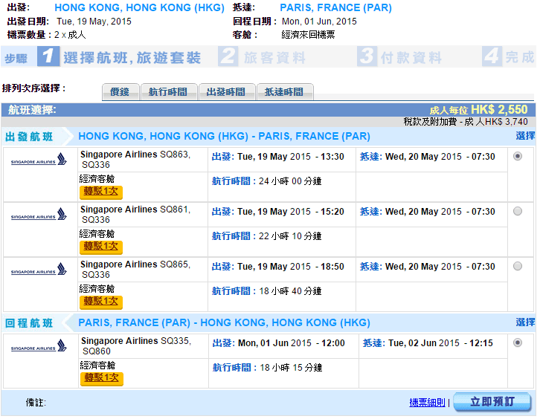Sort flights by 出發時間 tab
Viewport: 540px width, 419px height.
[226, 92]
